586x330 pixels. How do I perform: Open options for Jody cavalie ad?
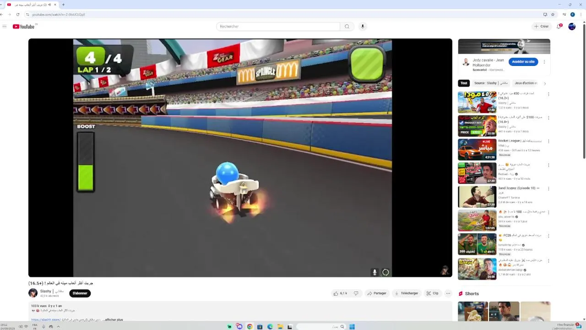point(544,62)
